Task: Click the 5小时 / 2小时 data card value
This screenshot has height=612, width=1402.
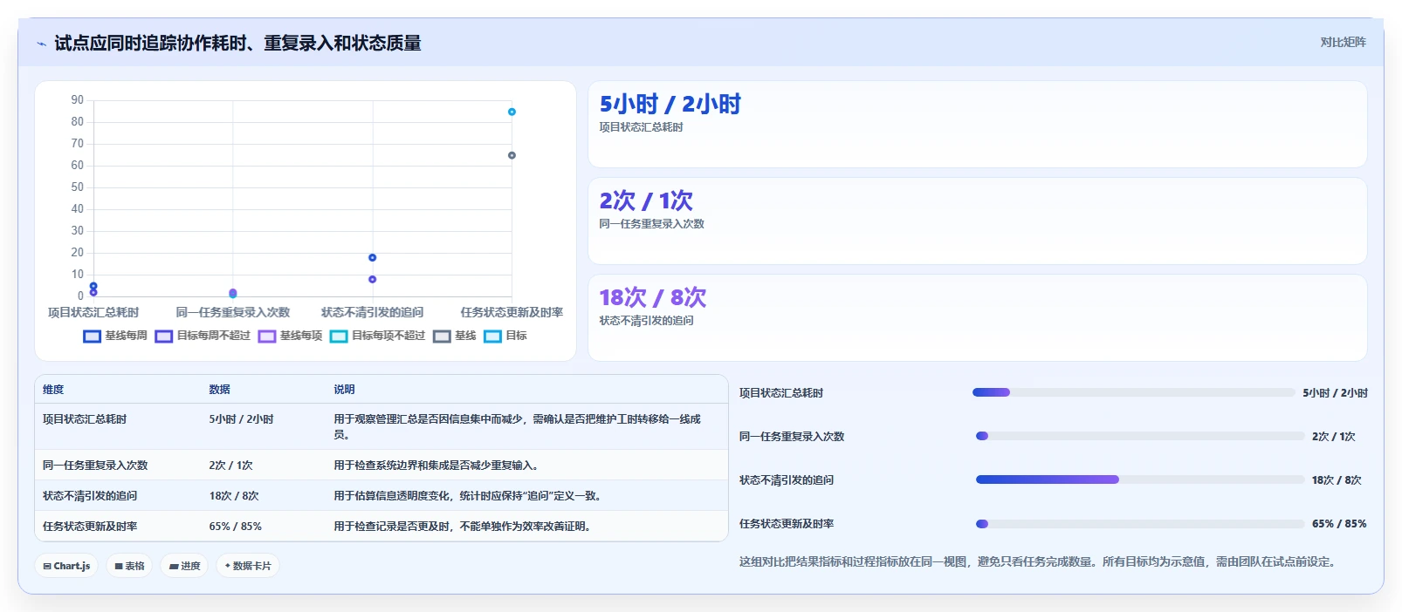Action: [670, 105]
